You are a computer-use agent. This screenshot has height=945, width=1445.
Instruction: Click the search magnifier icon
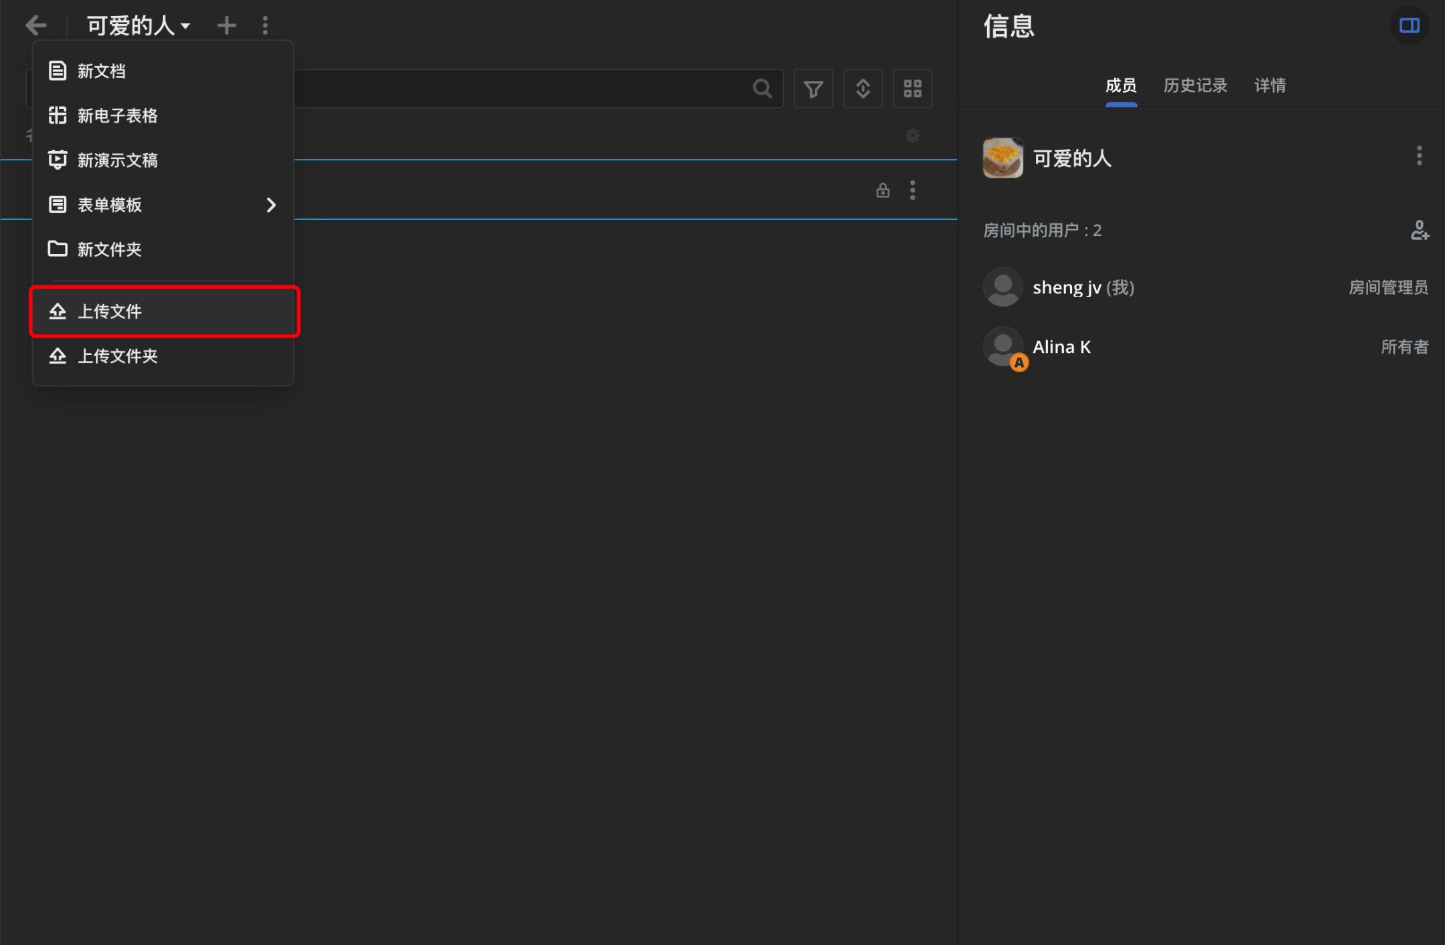click(762, 88)
